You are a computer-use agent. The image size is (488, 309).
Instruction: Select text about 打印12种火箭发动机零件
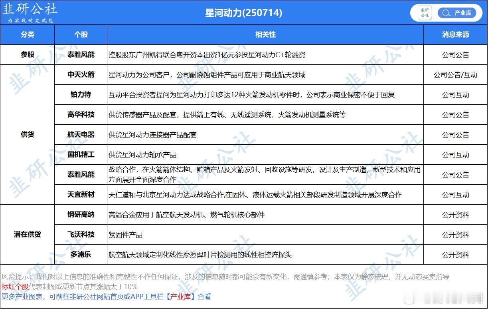click(x=252, y=95)
